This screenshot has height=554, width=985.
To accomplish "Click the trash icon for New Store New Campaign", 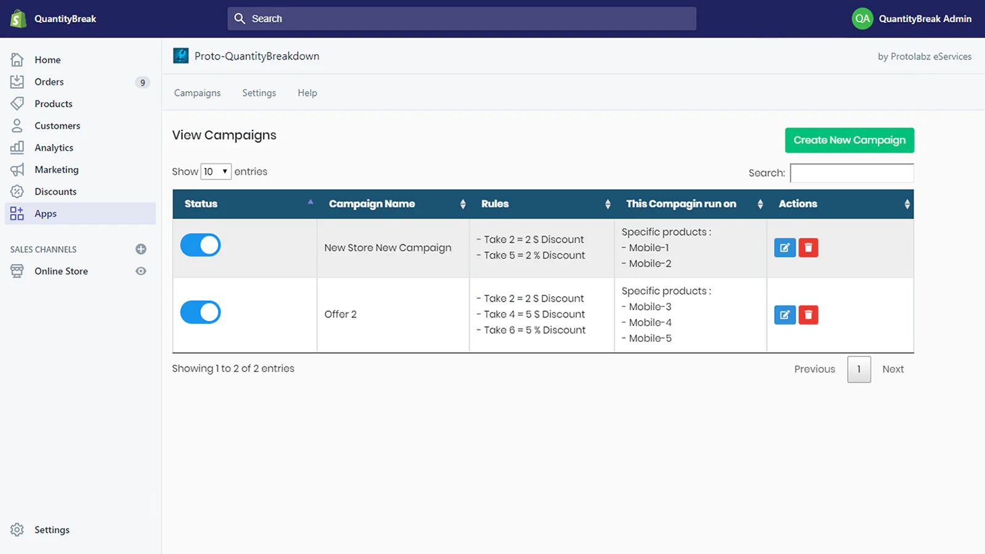I will point(808,247).
